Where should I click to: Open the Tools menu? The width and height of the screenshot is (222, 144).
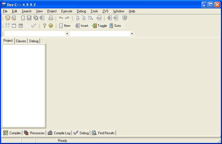94,11
